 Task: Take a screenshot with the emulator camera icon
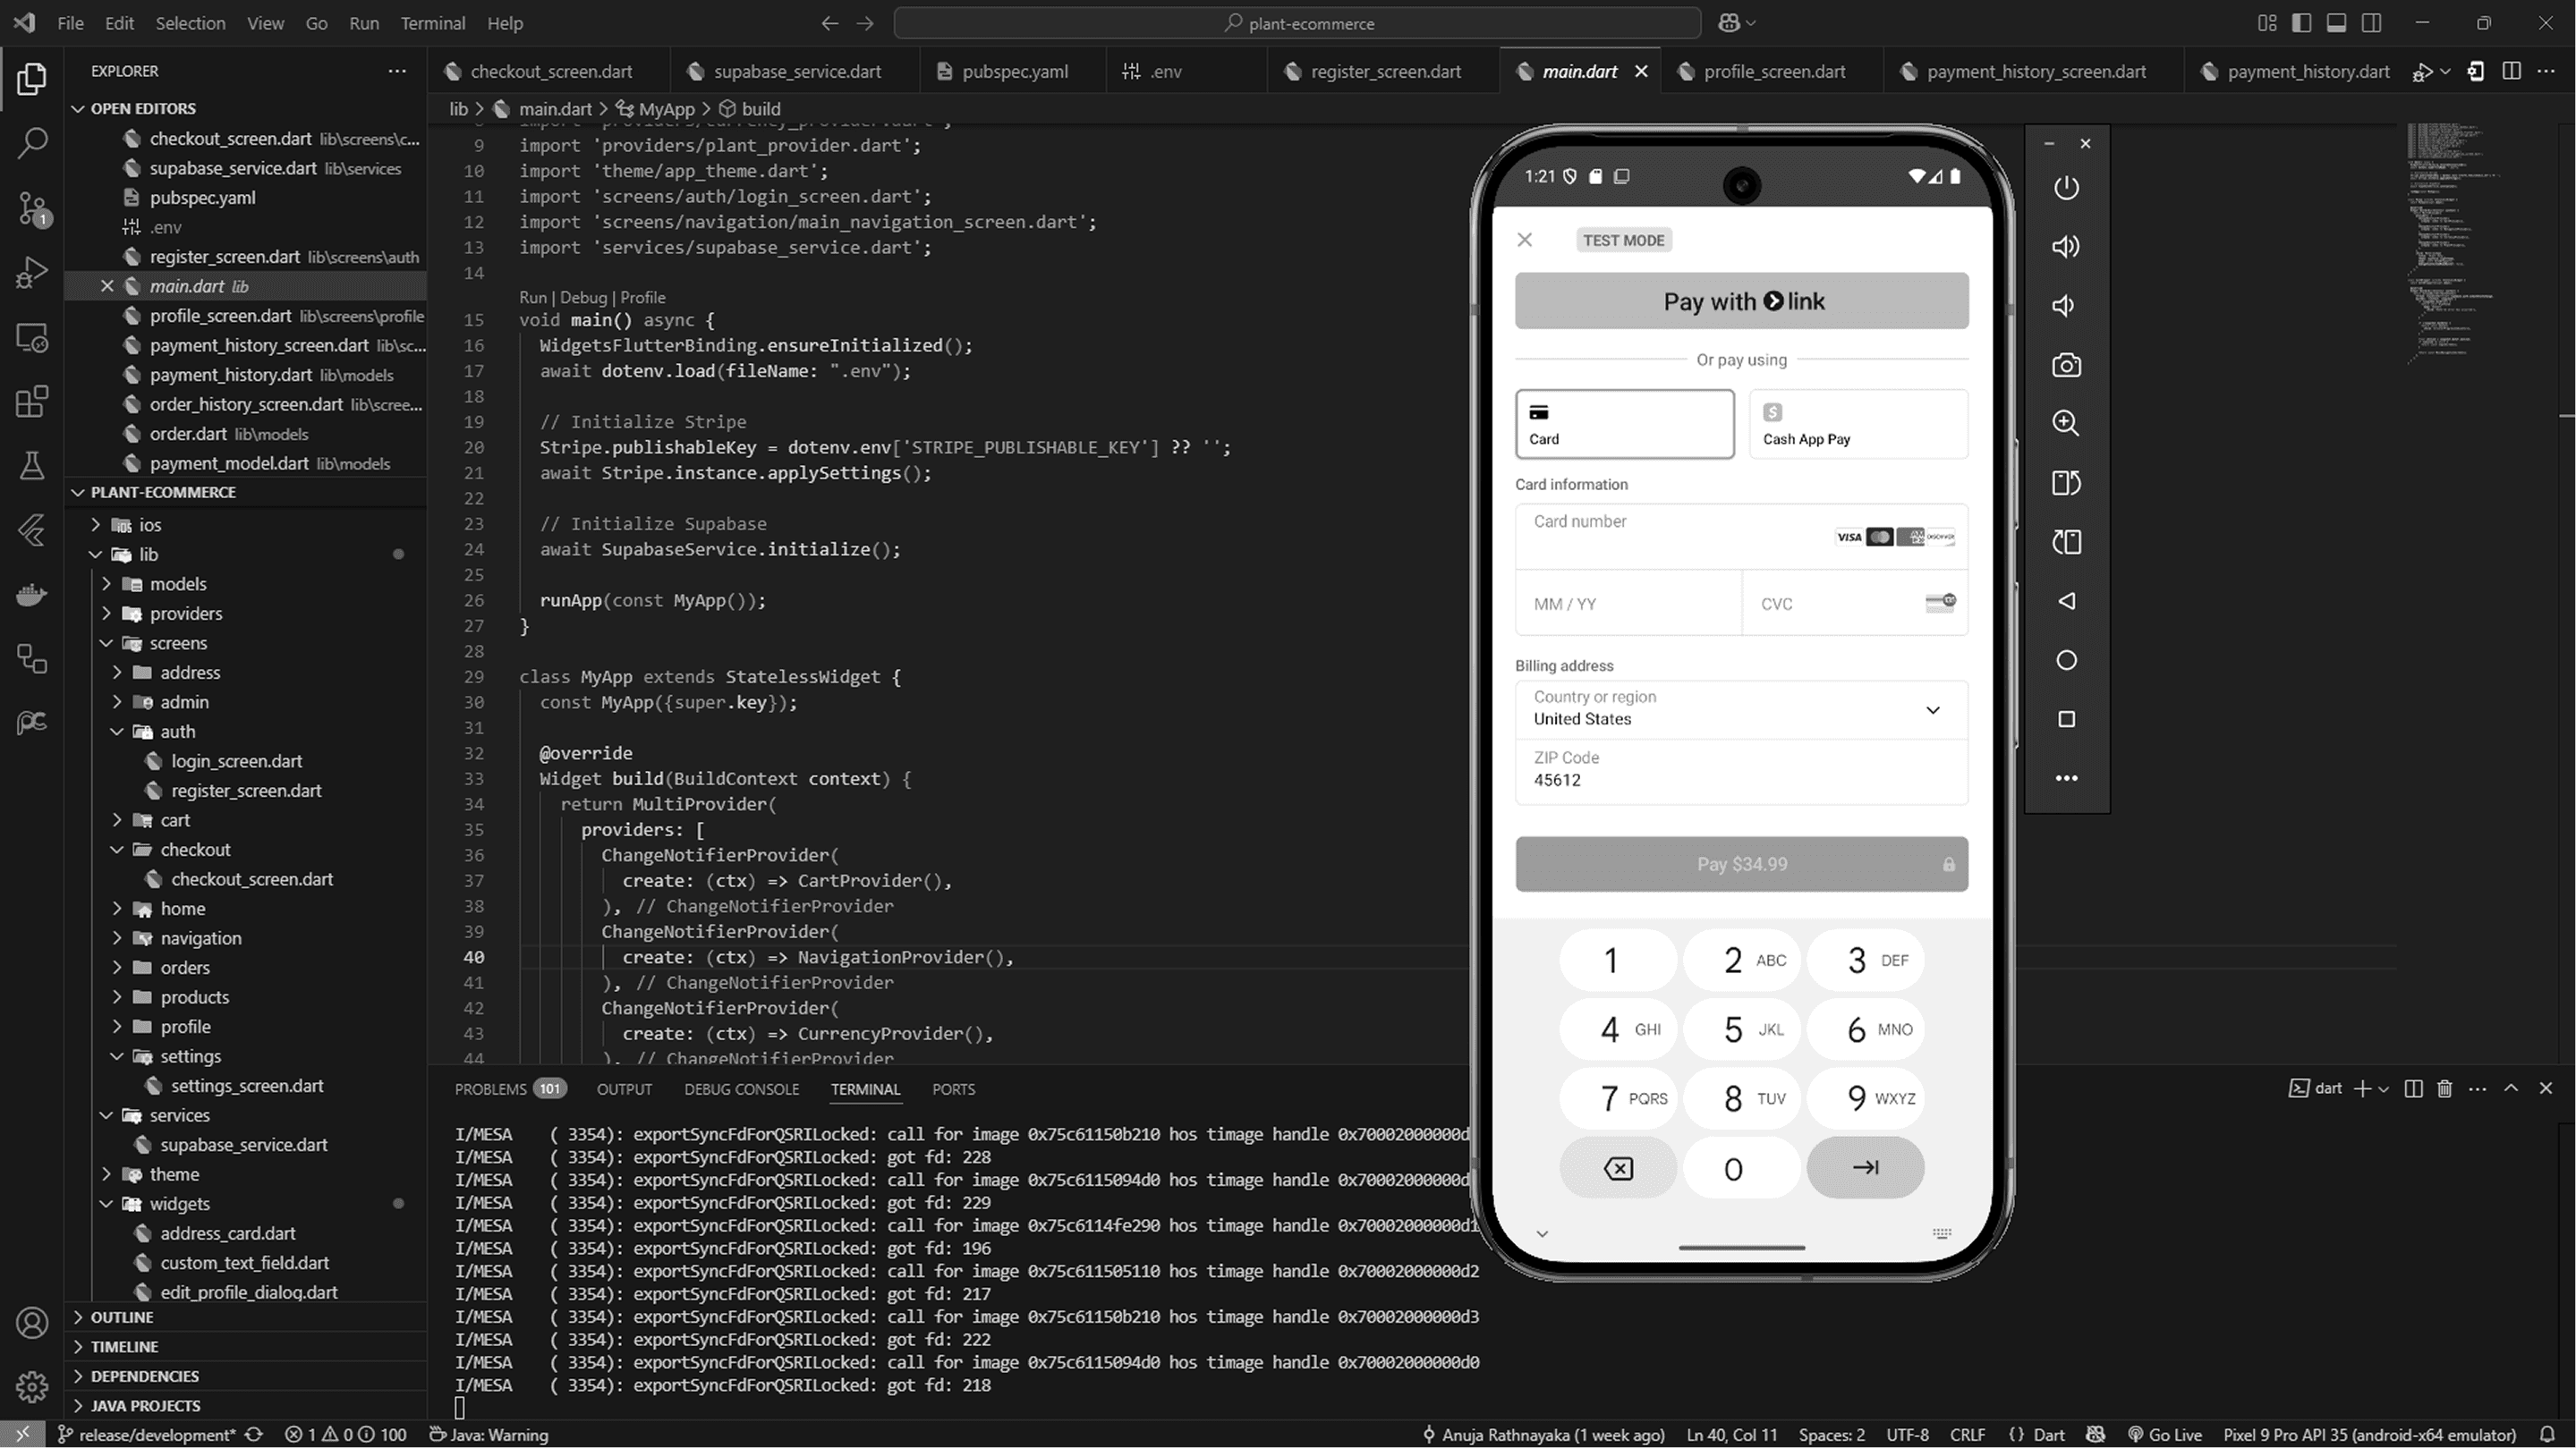tap(2066, 365)
